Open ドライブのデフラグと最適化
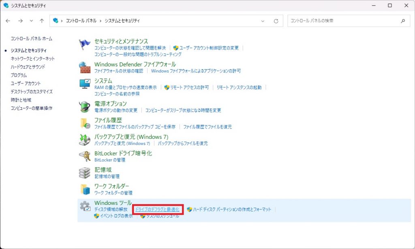This screenshot has width=415, height=249. [158, 209]
